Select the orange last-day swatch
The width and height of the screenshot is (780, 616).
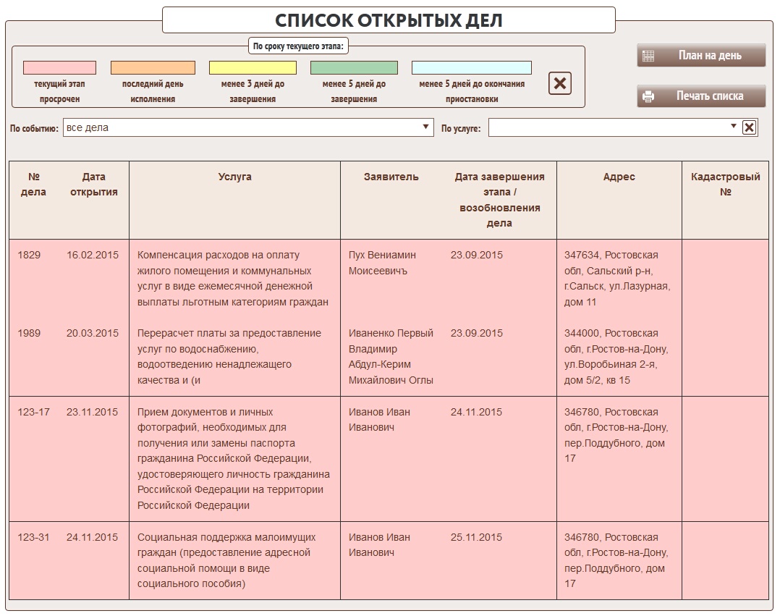click(x=153, y=67)
